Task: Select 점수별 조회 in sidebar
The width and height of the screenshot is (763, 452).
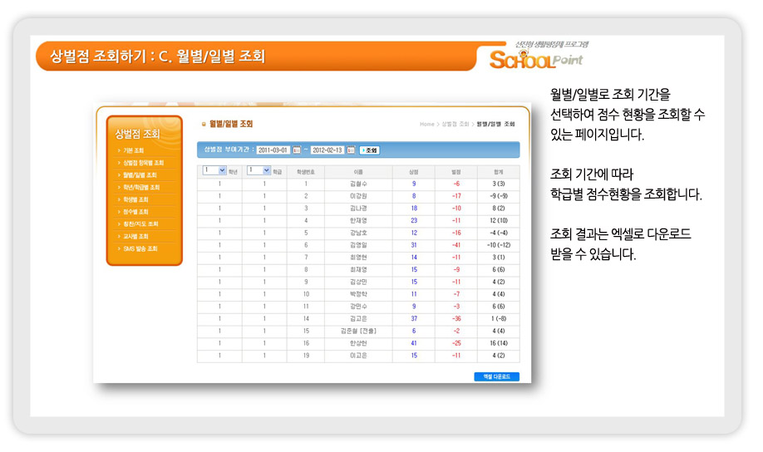Action: [x=135, y=212]
